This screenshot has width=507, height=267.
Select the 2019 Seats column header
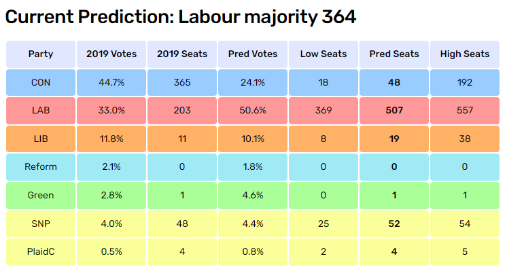coord(182,54)
